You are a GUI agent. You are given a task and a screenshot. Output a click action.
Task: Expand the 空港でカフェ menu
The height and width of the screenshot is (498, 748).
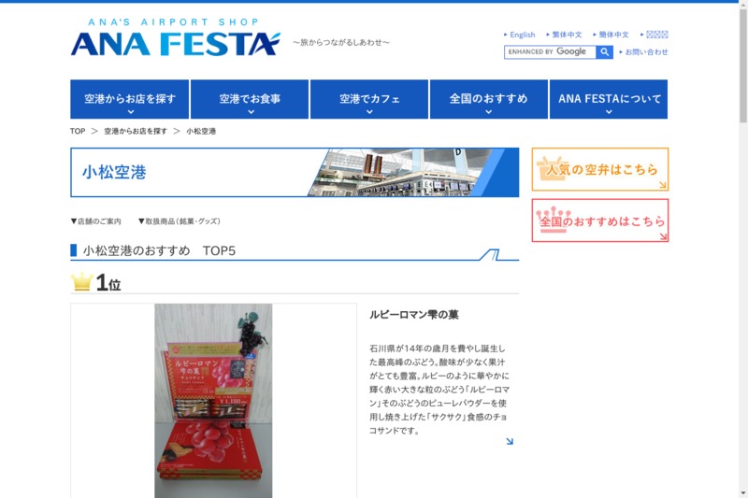(369, 99)
